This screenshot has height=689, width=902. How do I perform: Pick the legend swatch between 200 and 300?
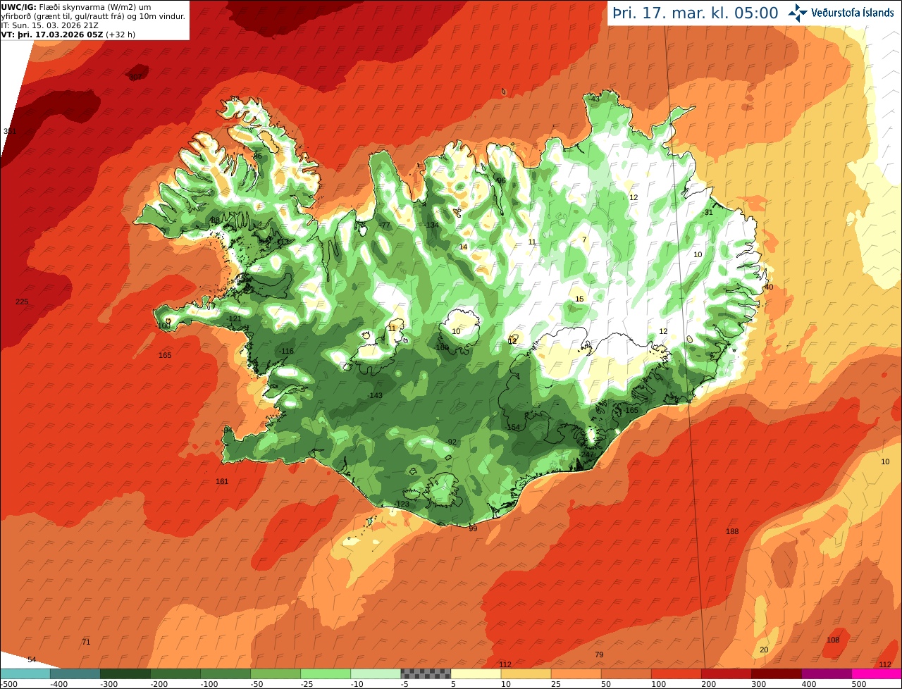725,674
